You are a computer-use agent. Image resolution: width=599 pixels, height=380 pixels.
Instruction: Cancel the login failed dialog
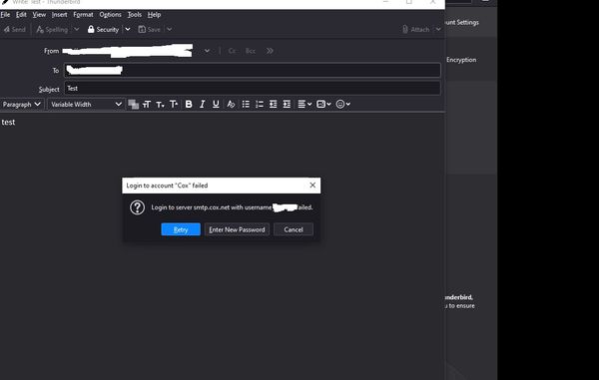(x=294, y=229)
